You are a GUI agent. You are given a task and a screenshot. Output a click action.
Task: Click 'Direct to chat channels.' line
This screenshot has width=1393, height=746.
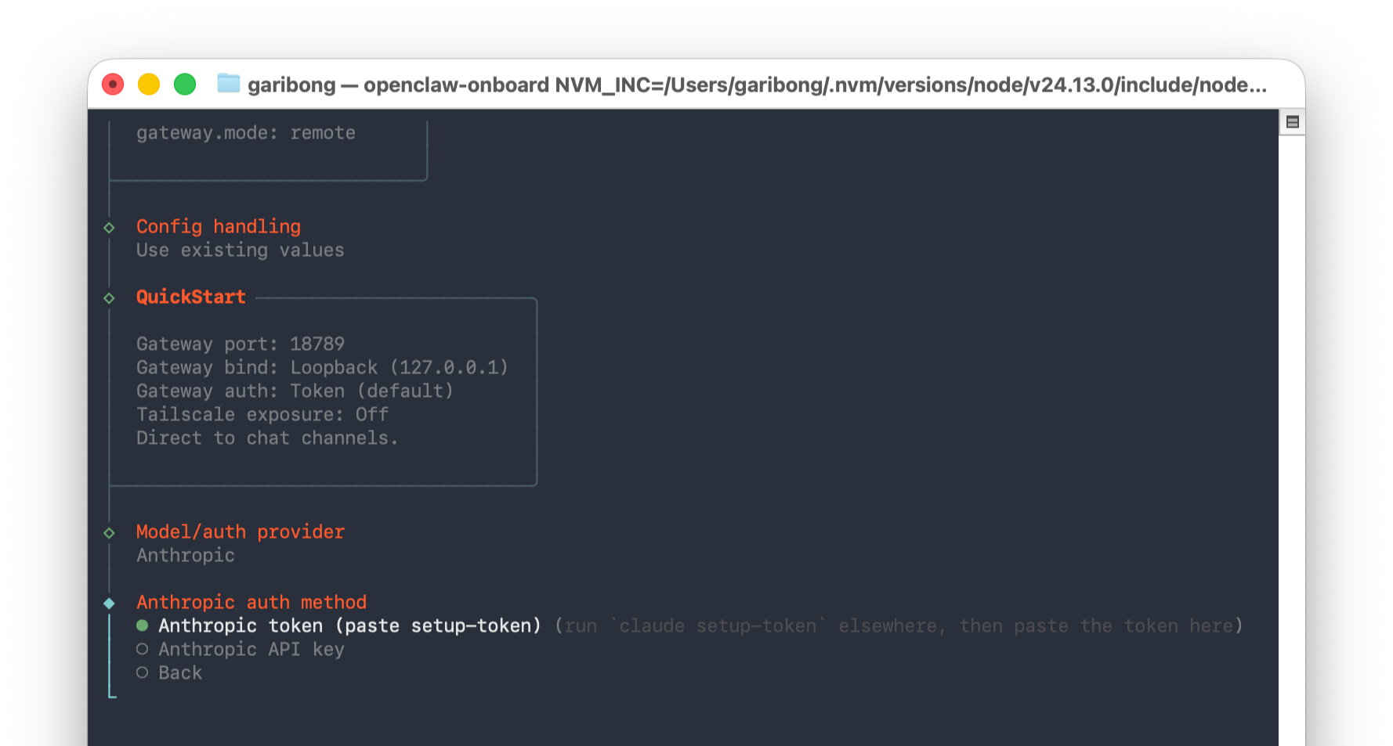(x=267, y=438)
